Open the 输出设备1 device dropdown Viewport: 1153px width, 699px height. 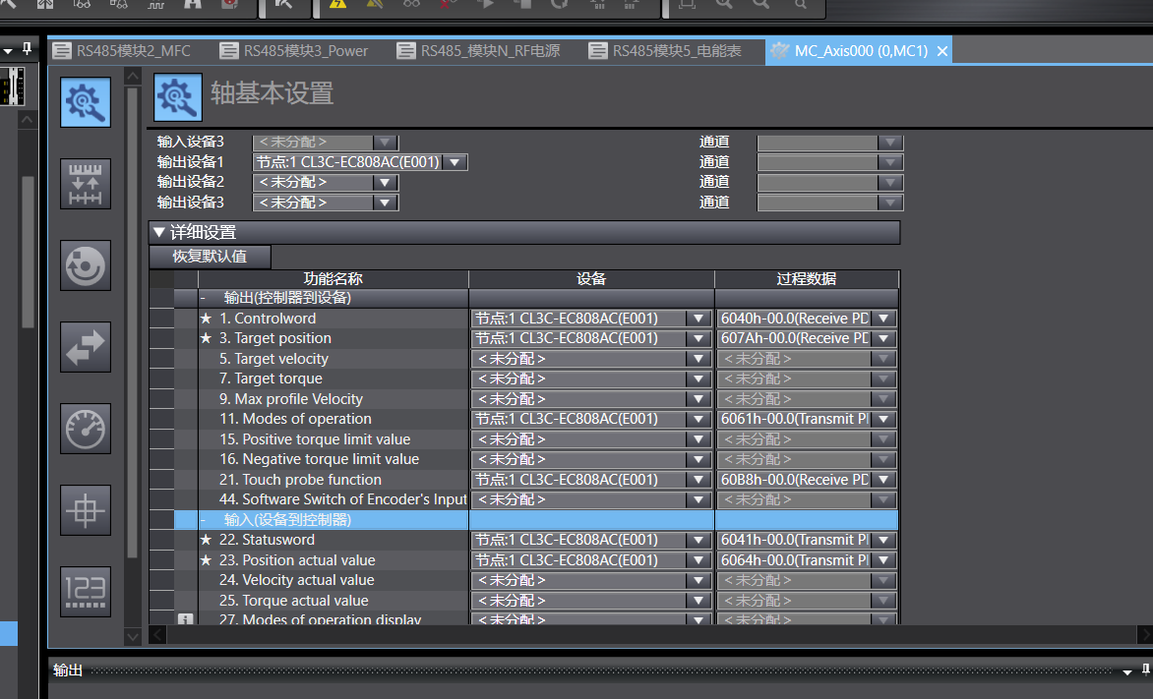pos(456,162)
